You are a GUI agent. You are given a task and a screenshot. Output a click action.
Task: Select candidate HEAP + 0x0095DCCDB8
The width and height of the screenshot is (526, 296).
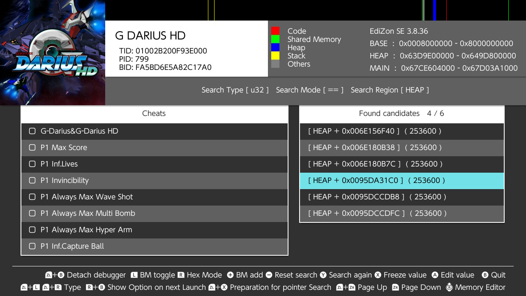[402, 197]
